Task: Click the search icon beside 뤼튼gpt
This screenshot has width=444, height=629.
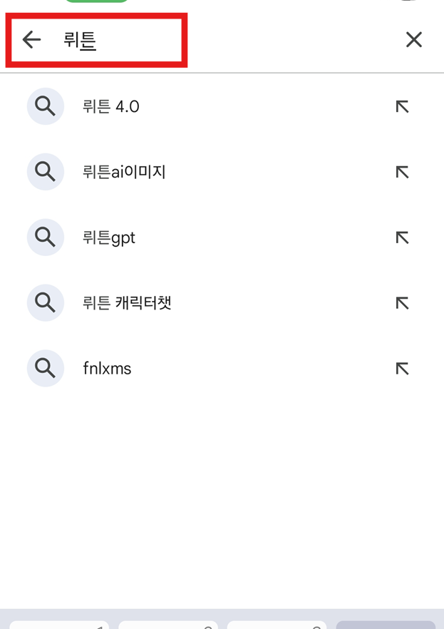Action: [x=45, y=237]
